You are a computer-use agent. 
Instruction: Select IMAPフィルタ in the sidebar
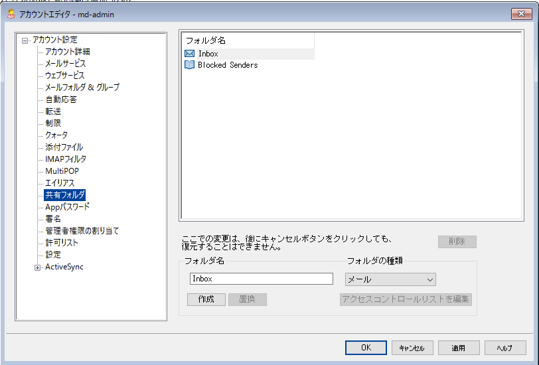pos(65,159)
